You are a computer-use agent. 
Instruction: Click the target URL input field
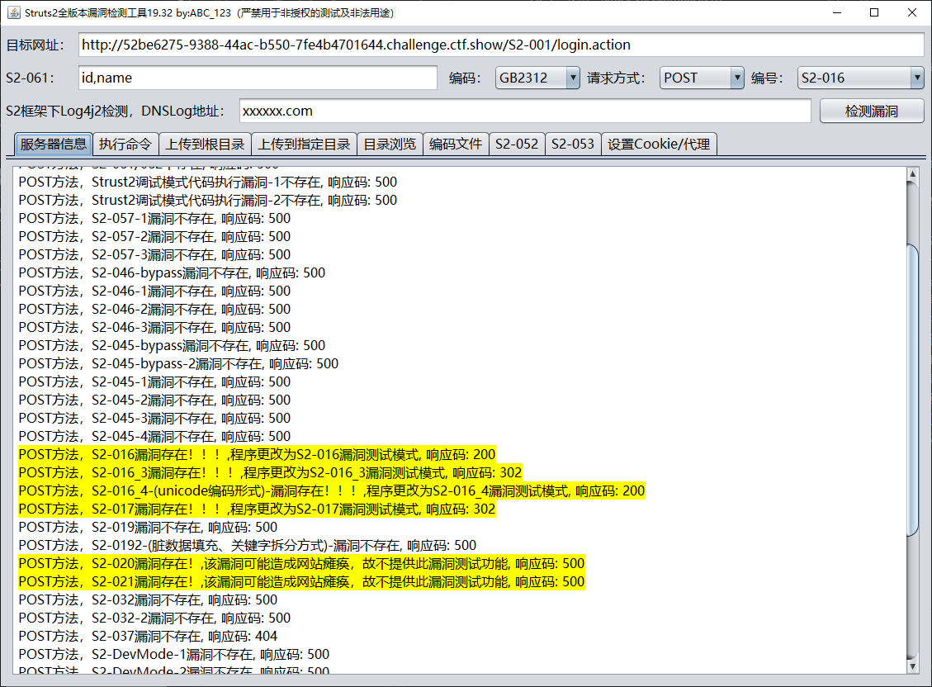(x=501, y=45)
